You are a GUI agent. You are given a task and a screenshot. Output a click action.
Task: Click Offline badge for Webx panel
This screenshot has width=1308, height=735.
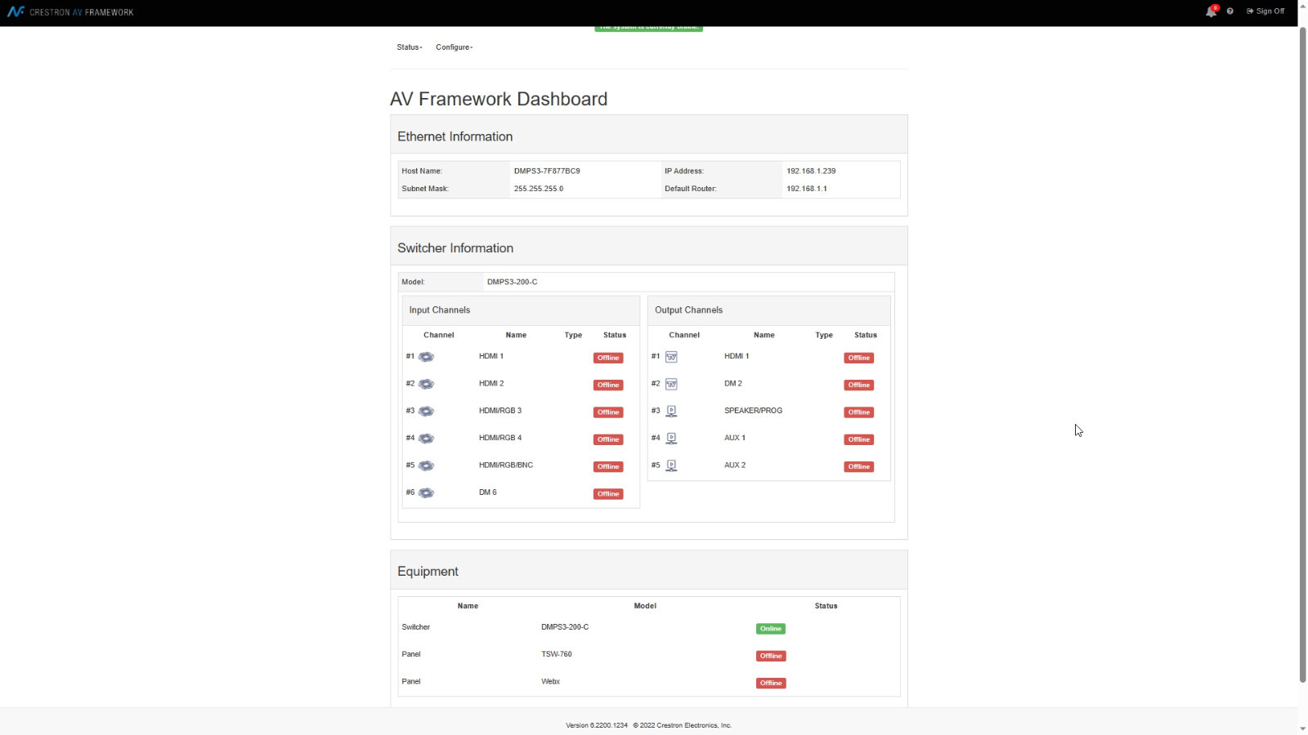pos(771,683)
